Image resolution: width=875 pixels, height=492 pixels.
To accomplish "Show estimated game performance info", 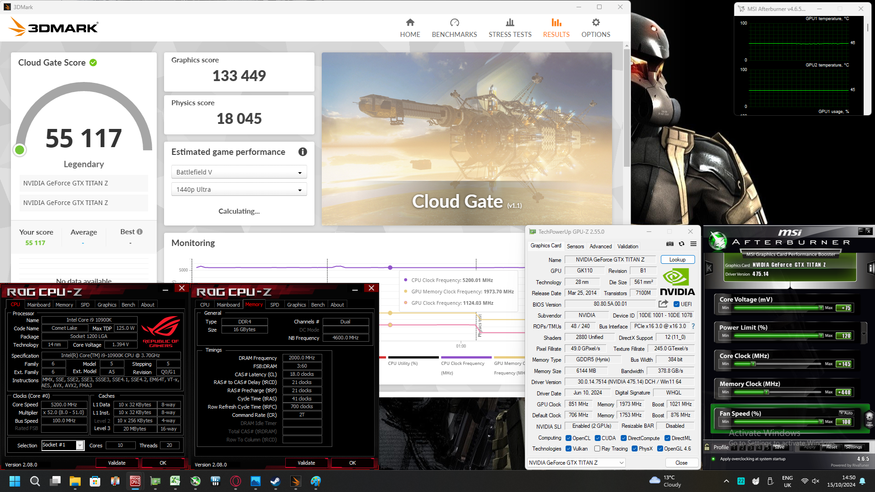I will coord(303,152).
